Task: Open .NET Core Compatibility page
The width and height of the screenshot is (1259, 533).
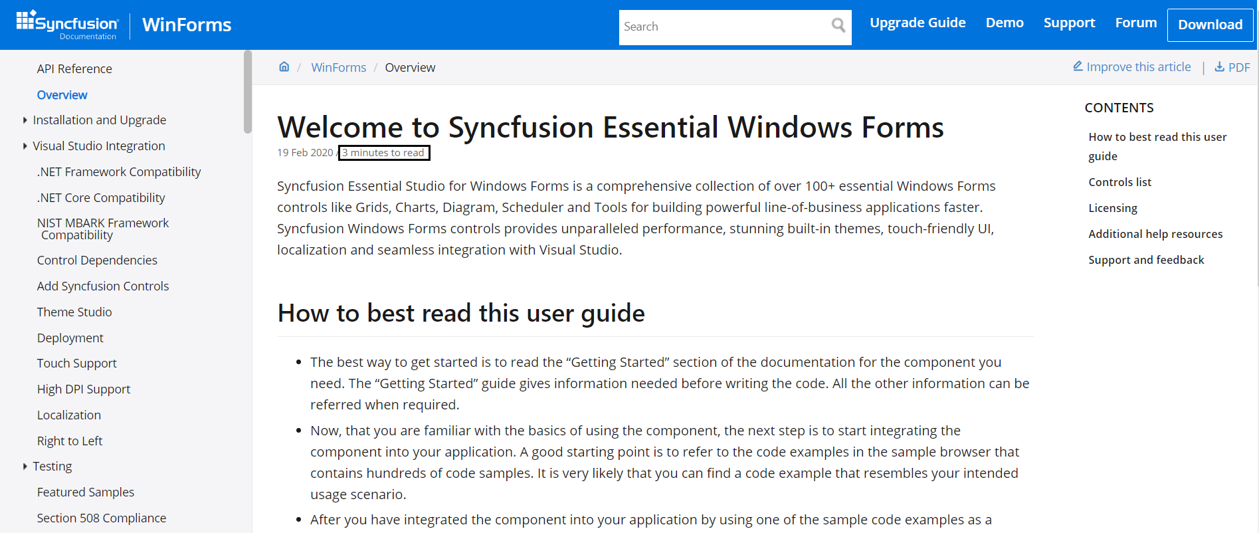Action: (x=101, y=198)
